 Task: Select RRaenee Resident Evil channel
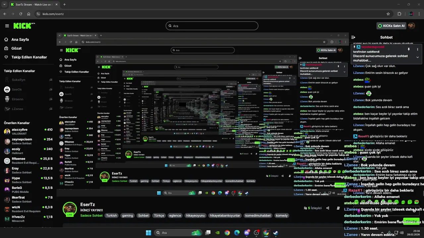click(x=28, y=161)
